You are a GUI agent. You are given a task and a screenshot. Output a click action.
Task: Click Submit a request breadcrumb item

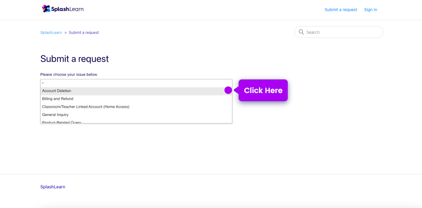point(84,33)
